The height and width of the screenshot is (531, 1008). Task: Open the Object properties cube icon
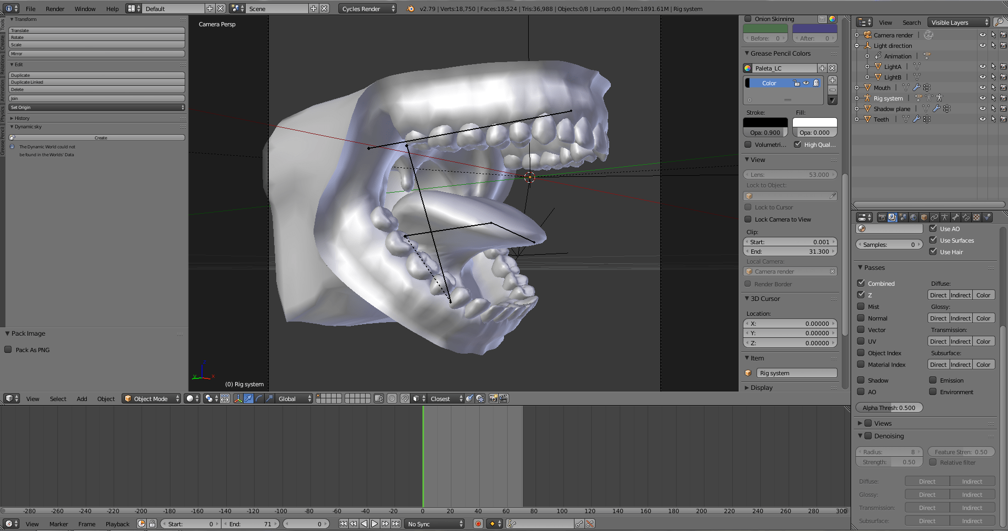(924, 217)
